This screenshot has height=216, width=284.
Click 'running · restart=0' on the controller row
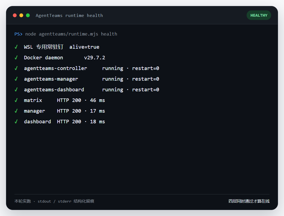[x=131, y=68]
